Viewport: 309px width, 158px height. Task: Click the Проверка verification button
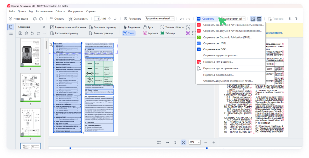[275, 19]
